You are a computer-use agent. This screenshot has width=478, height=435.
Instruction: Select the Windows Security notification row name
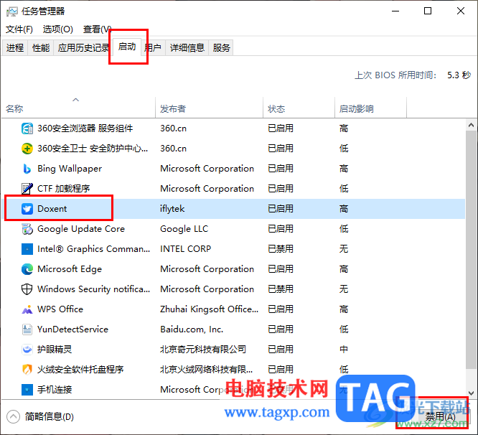click(93, 289)
